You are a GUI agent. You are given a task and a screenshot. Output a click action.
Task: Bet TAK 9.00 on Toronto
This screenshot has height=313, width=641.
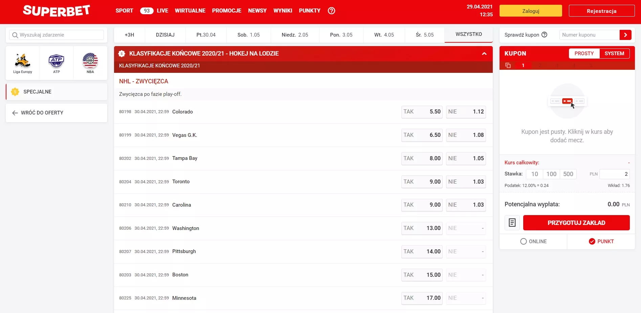click(422, 182)
